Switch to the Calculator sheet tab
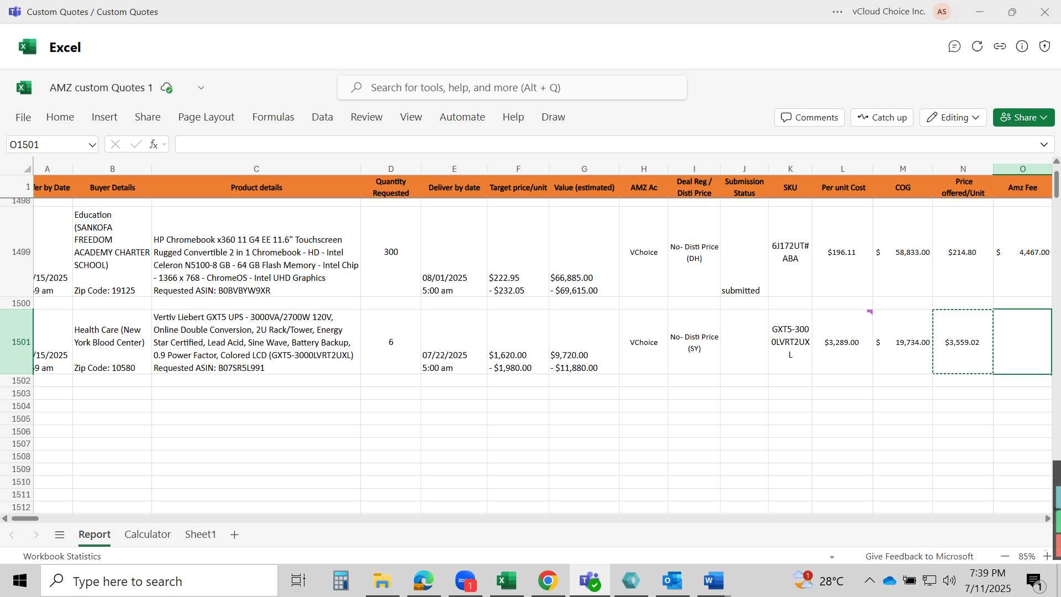The width and height of the screenshot is (1061, 597). point(148,535)
